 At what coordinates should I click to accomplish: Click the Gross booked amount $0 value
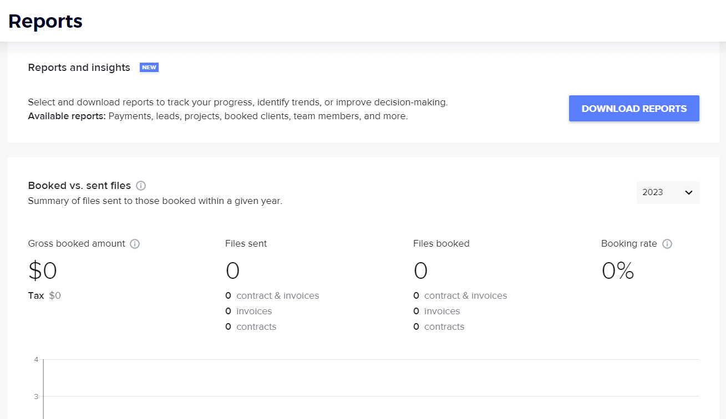pos(42,270)
